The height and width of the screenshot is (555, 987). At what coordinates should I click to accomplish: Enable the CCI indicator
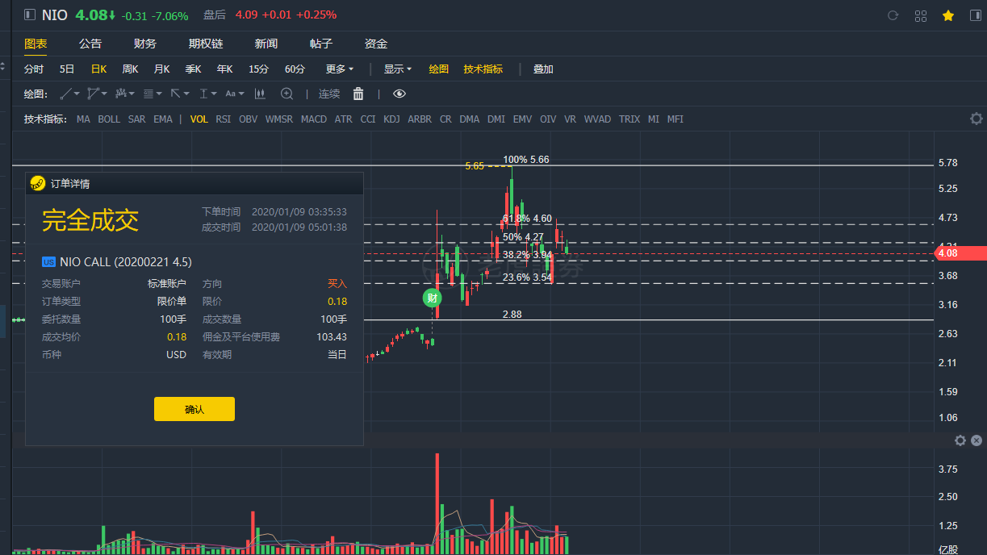click(368, 119)
